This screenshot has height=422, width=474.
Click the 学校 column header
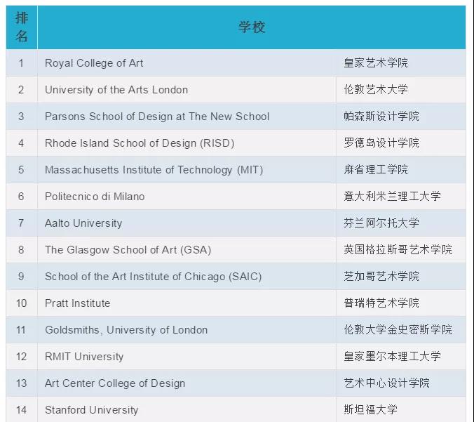coord(252,27)
